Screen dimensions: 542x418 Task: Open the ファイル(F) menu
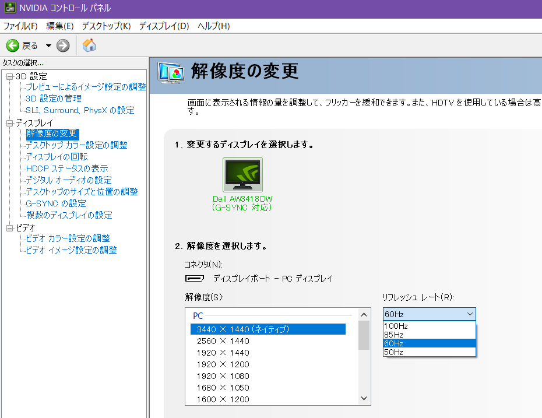click(20, 26)
